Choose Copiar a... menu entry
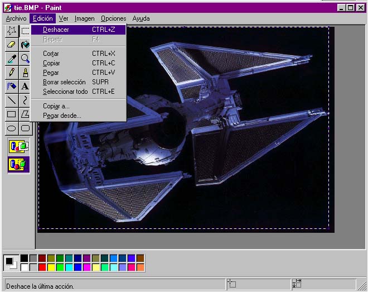The height and width of the screenshot is (292, 368). pos(79,106)
